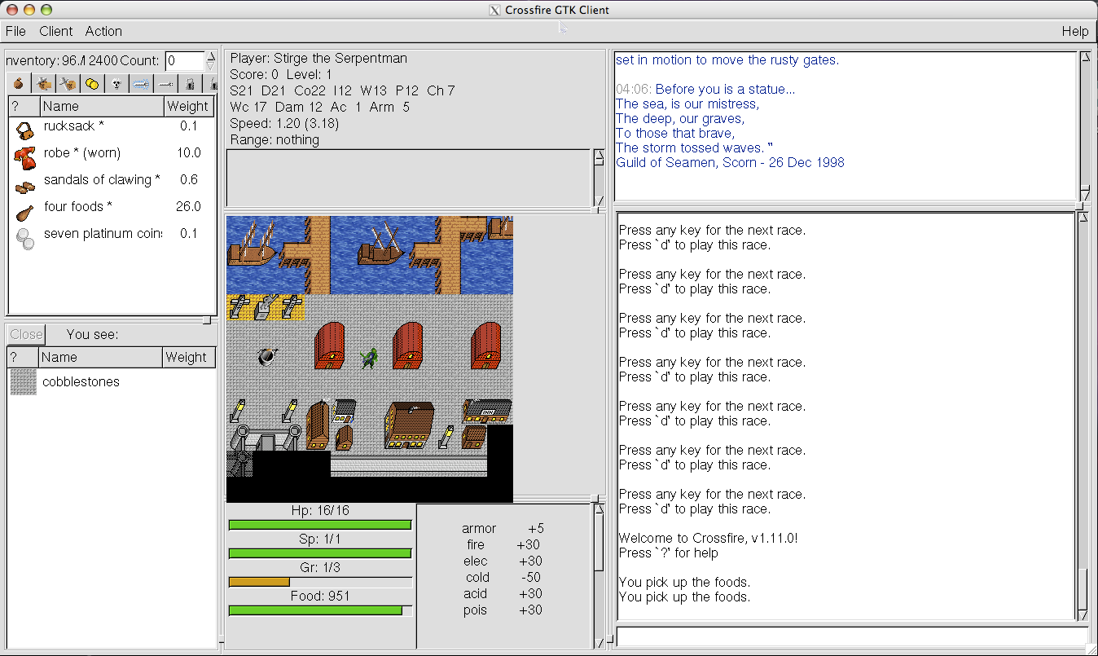Open the Action menu

pos(103,31)
